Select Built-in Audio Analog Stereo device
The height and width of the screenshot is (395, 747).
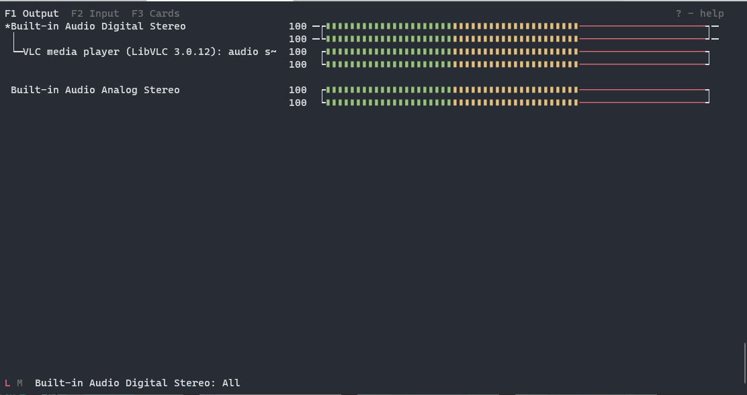coord(95,90)
